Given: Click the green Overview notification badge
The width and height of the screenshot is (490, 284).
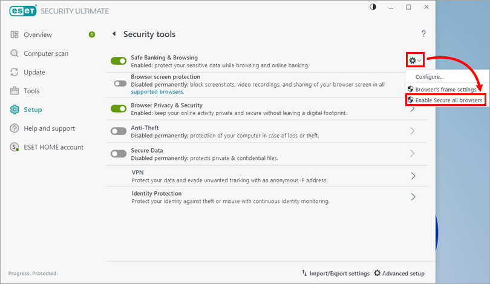Looking at the screenshot, I should (91, 35).
